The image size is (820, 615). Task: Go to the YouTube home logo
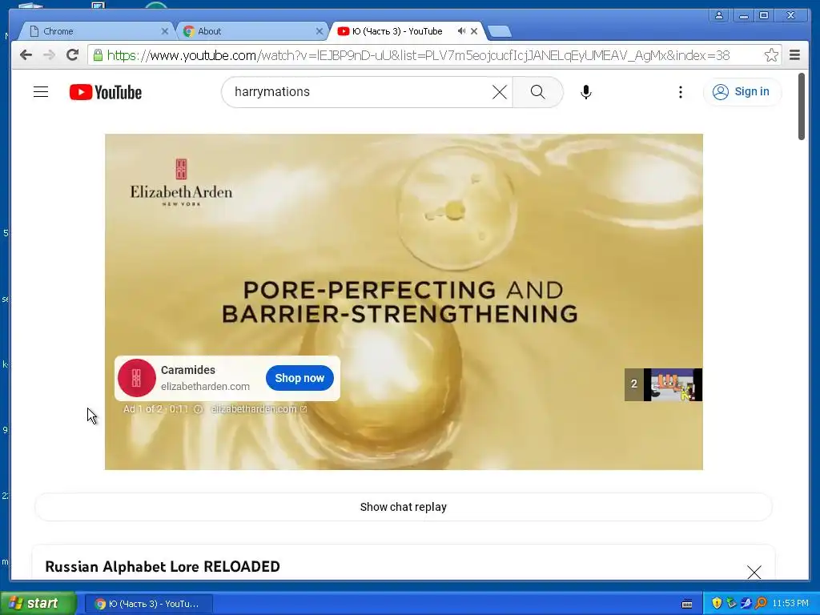pyautogui.click(x=106, y=92)
